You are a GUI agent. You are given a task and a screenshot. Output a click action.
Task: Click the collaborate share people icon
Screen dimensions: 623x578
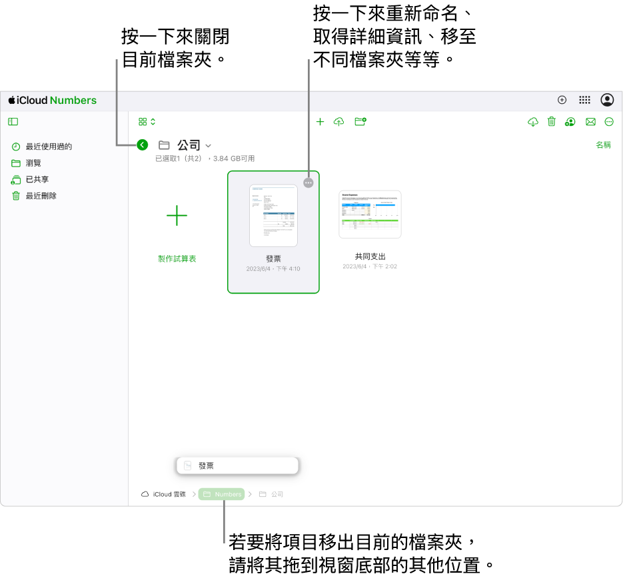click(570, 121)
